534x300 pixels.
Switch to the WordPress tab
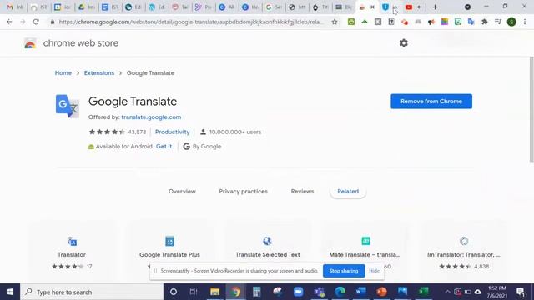(157, 7)
